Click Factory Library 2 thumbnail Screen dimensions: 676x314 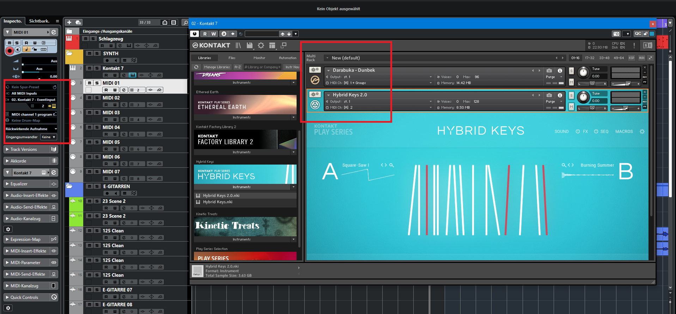(x=245, y=140)
